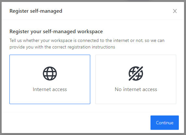
Task: Choose the offline workspace option with slashed globe
Action: tap(136, 79)
